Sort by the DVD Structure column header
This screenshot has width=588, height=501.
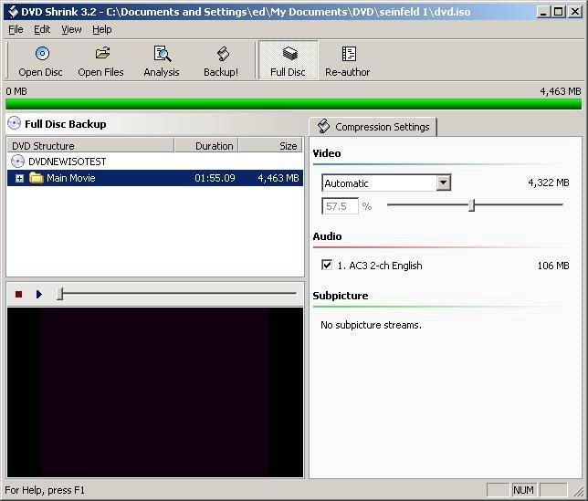[x=90, y=145]
